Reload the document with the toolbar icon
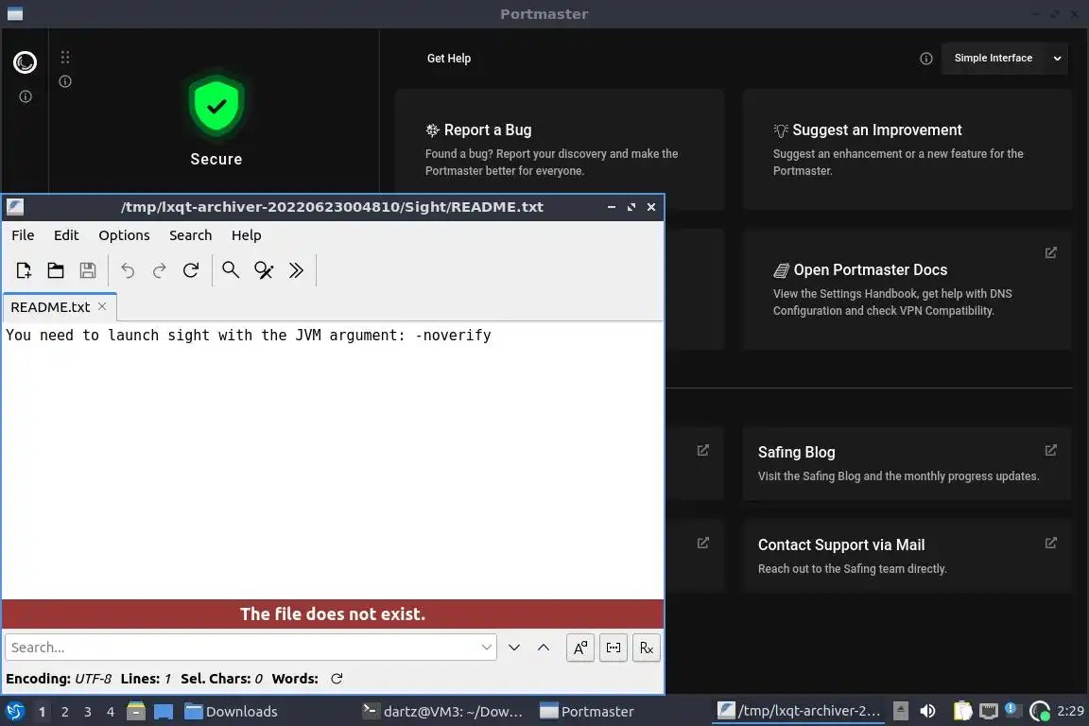 191,270
